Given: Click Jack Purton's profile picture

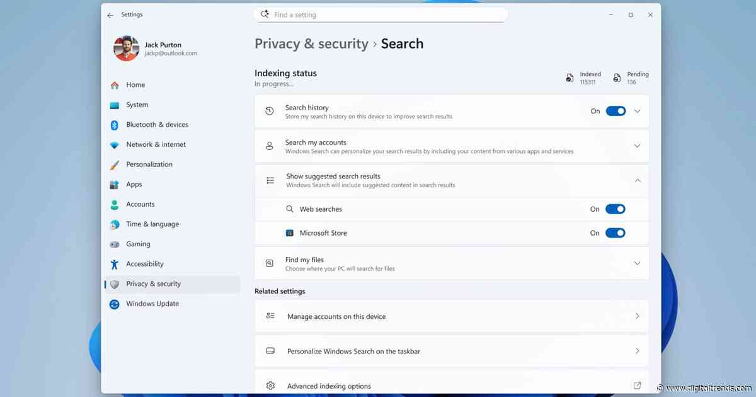Looking at the screenshot, I should tap(127, 49).
